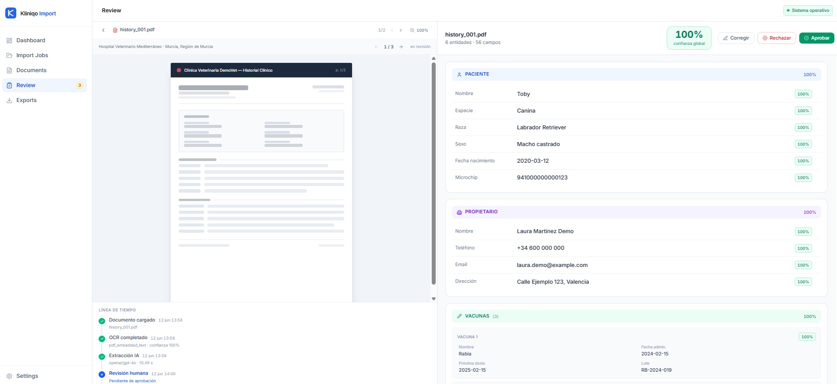Viewport: 837px width, 384px height.
Task: Open the Exports section
Action: (x=45, y=100)
